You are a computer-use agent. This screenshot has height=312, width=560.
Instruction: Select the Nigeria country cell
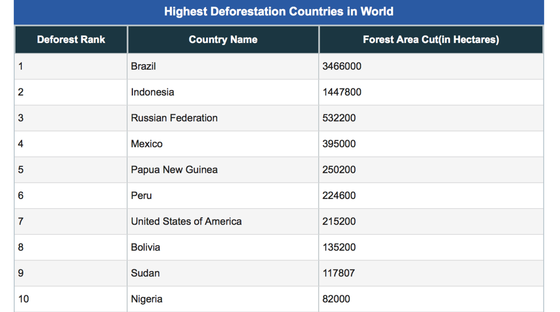tap(147, 299)
